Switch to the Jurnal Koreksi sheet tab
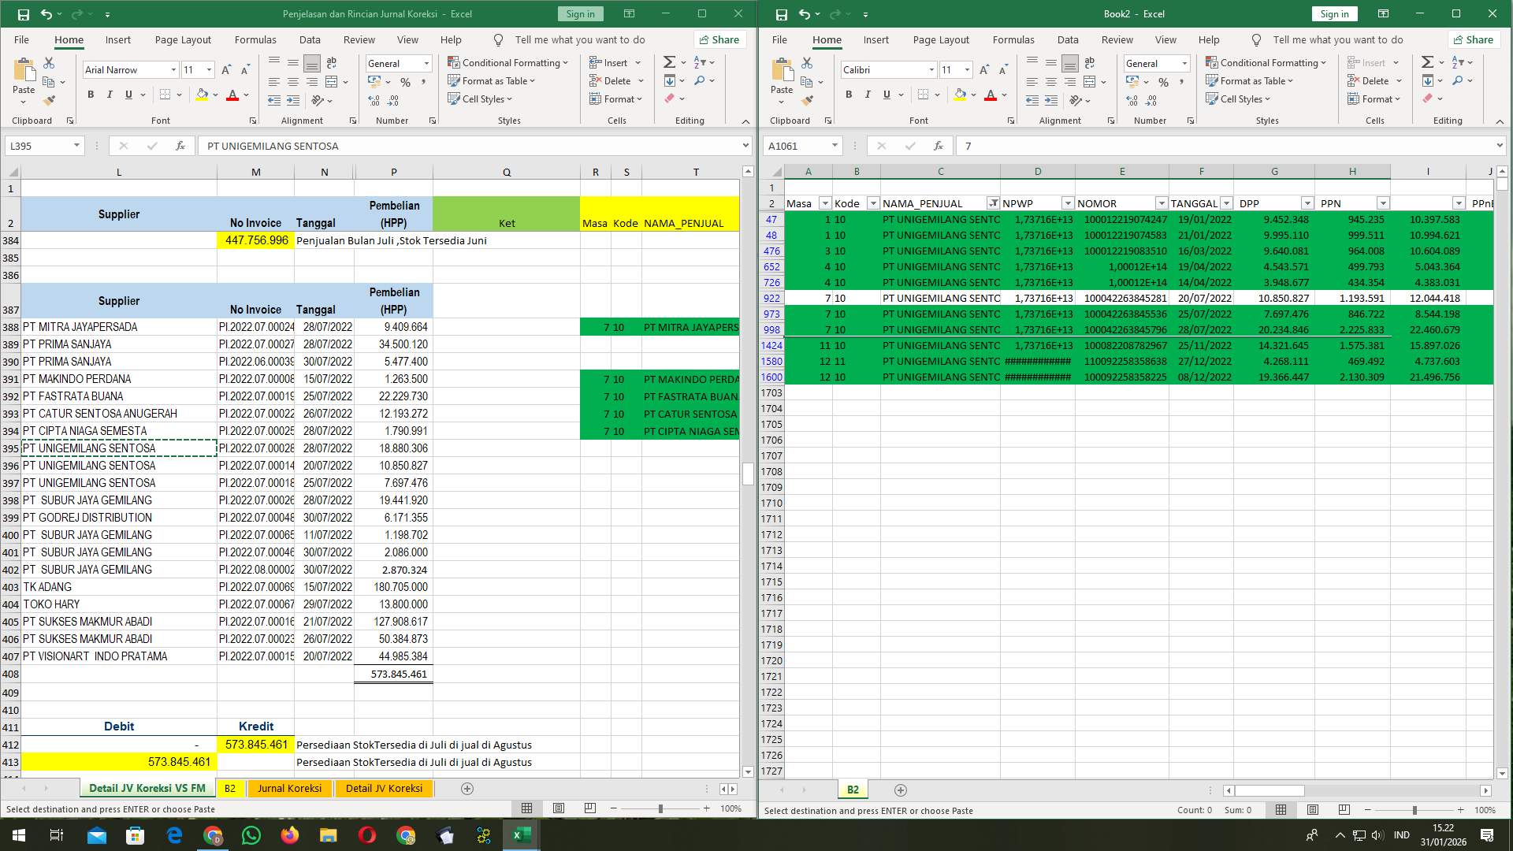This screenshot has height=851, width=1513. [290, 788]
